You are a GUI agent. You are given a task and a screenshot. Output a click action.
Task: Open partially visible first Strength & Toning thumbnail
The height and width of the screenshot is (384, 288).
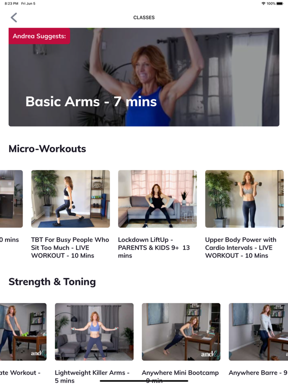pyautogui.click(x=23, y=332)
